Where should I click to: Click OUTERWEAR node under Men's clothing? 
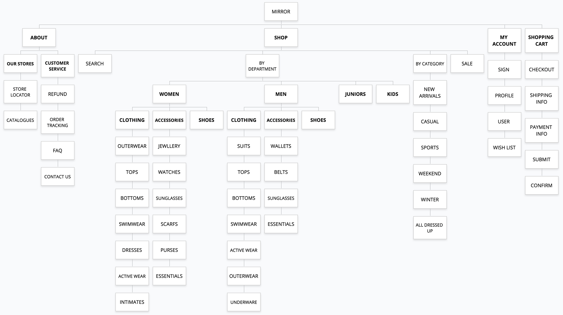[244, 276]
